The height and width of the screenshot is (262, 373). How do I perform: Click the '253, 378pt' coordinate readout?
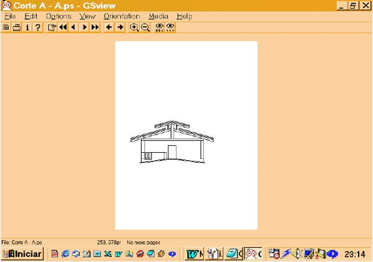pos(109,243)
